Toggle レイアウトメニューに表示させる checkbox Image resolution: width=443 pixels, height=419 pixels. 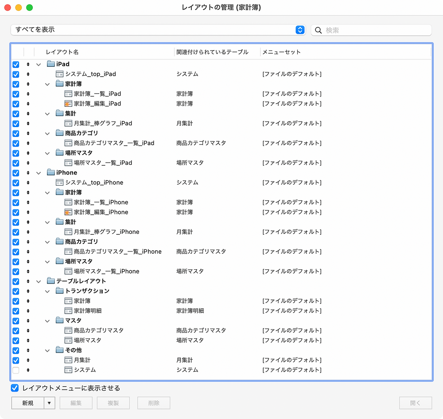tap(15, 388)
